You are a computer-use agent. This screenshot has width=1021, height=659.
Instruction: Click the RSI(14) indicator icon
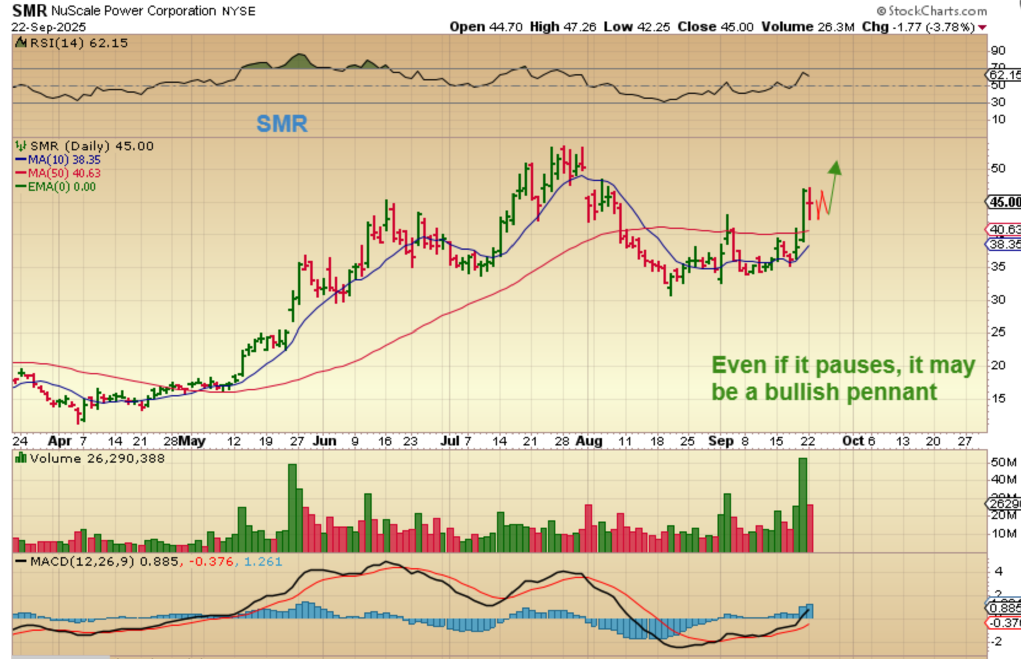point(21,42)
